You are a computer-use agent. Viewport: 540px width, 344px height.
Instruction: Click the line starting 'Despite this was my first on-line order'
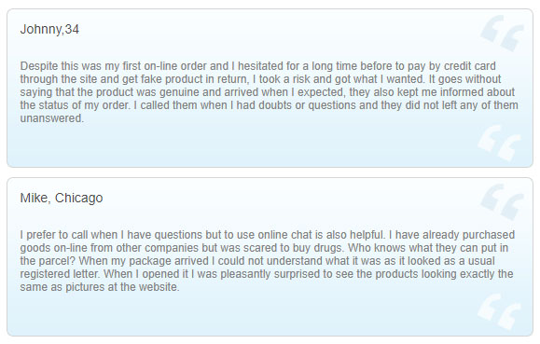coord(258,66)
